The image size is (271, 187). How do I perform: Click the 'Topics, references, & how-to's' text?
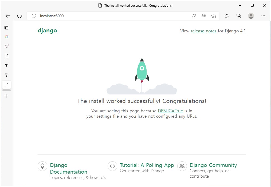78,177
